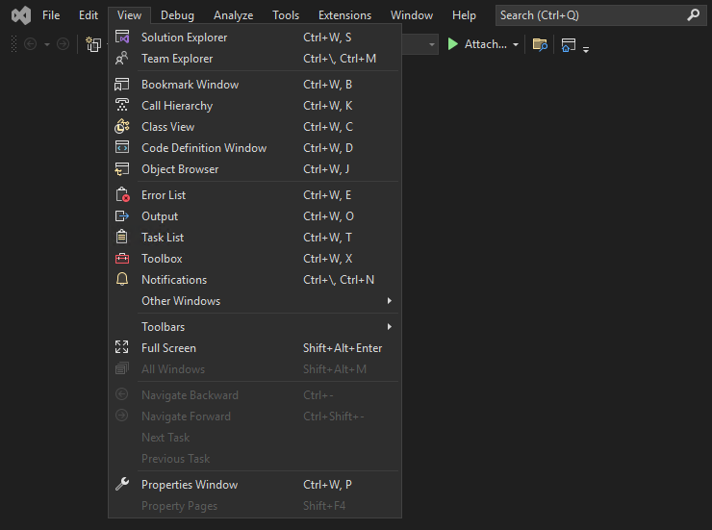Expand the Other Windows submenu arrow

[389, 300]
